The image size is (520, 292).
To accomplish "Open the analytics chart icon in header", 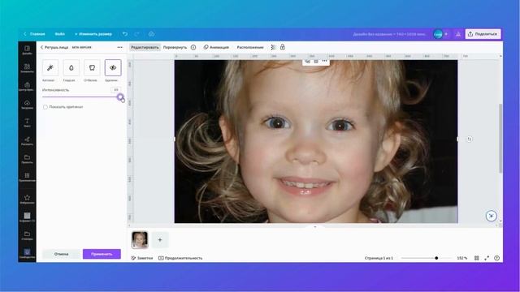I will point(458,34).
